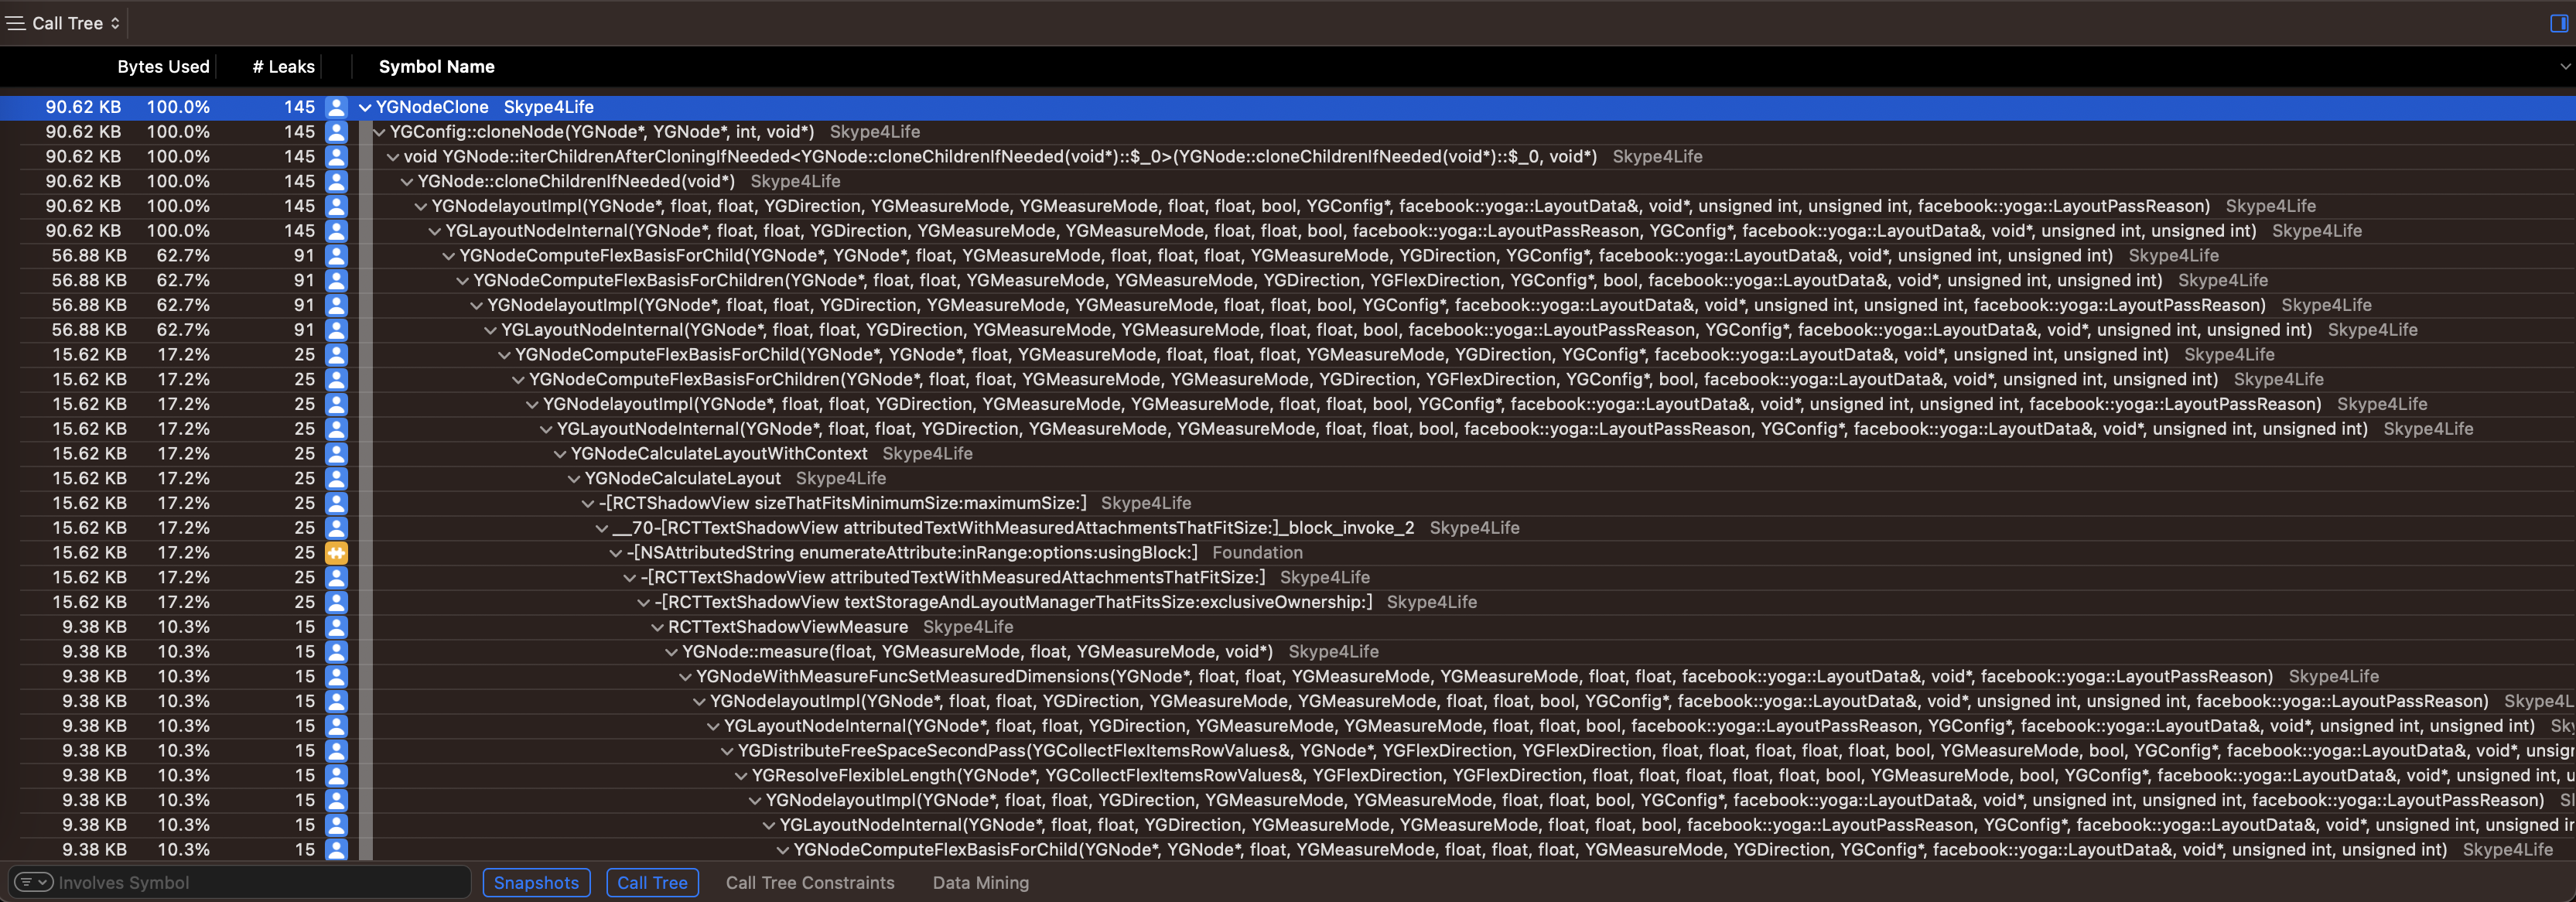Click the Call Tree button in the bottom bar
The width and height of the screenshot is (2576, 902).
pos(652,882)
